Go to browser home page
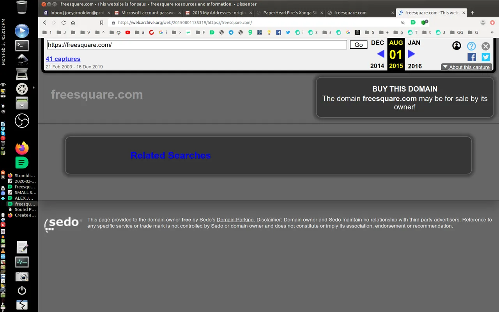The height and width of the screenshot is (312, 499). pos(73,23)
